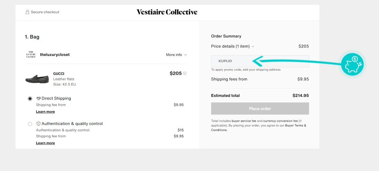Open the price info icon beside $205
379x171 pixels.
185,73
